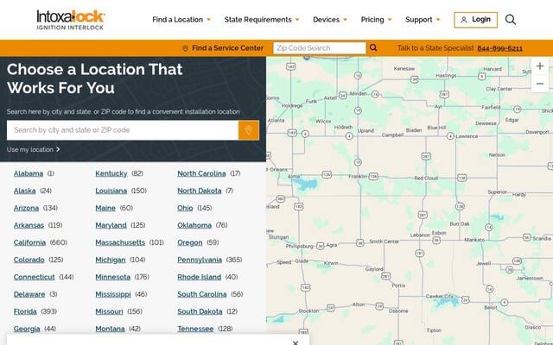This screenshot has width=553, height=345.
Task: Open Kentucky locations link
Action: click(111, 173)
